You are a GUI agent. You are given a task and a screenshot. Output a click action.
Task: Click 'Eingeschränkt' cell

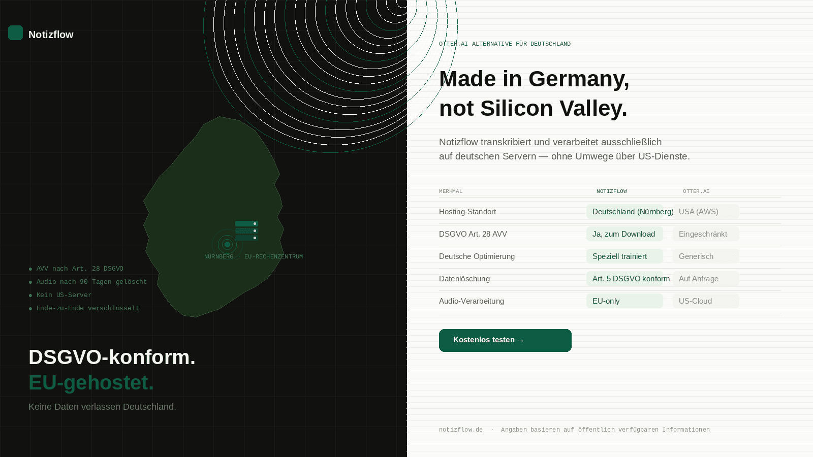[706, 234]
